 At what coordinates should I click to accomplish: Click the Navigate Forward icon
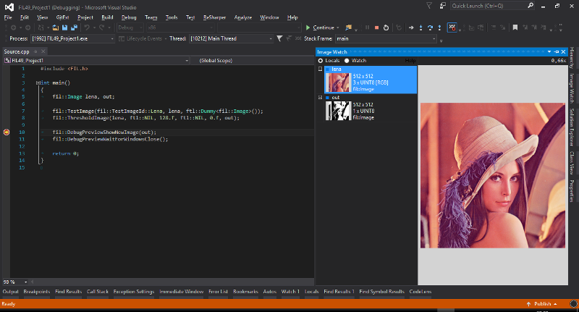tap(28, 28)
